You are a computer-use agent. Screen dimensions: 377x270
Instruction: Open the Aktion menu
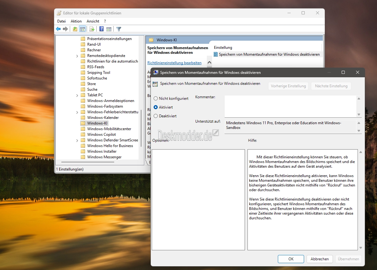76,21
